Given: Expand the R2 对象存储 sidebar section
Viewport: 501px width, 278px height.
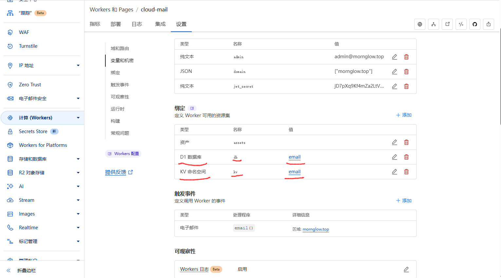Looking at the screenshot, I should [78, 173].
